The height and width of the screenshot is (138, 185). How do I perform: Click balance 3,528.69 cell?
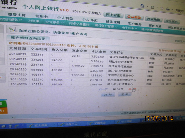[97, 57]
